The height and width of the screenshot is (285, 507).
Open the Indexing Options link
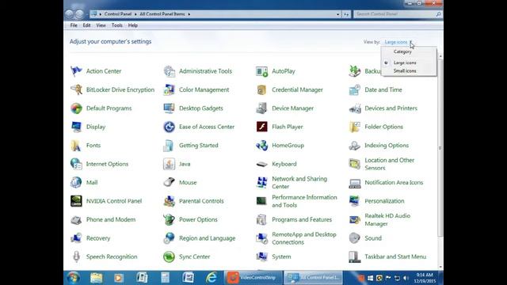point(387,146)
